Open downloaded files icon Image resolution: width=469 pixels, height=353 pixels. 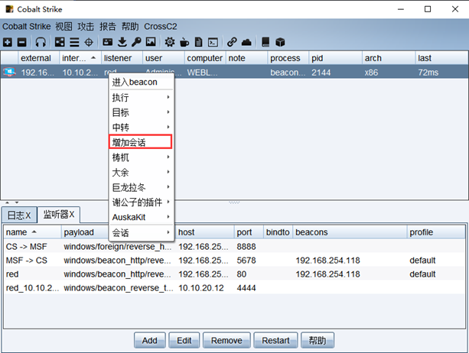pyautogui.click(x=122, y=42)
